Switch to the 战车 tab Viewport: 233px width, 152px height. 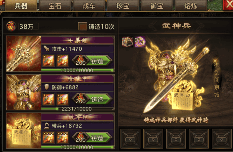89,6
